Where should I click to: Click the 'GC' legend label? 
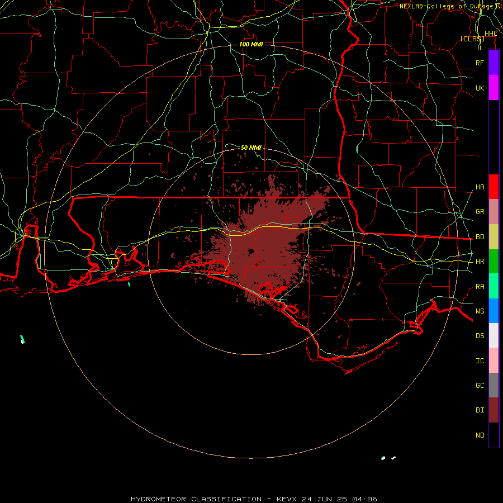480,385
